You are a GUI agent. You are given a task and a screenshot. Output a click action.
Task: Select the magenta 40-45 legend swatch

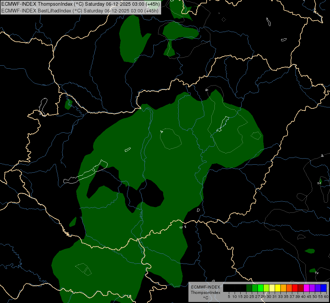tap(306, 288)
